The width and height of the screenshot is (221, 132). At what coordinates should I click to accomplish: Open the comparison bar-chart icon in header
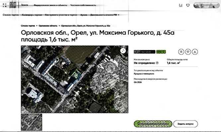[x=181, y=5]
